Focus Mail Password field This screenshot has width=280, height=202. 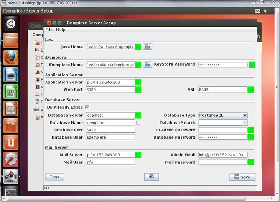(x=223, y=162)
